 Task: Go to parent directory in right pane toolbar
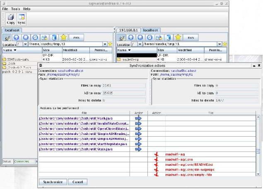tap(131, 37)
